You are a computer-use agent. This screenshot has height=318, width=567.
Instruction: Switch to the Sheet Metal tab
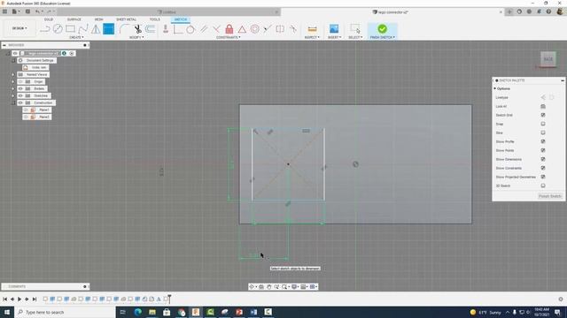click(126, 19)
